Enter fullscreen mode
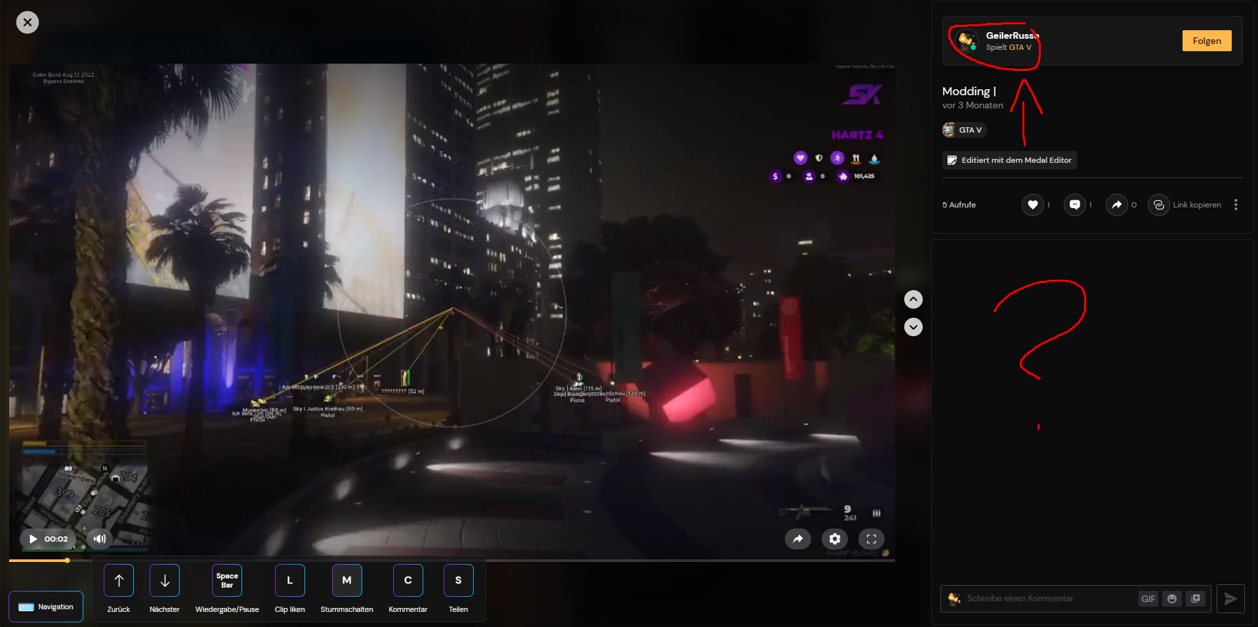Image resolution: width=1258 pixels, height=627 pixels. (x=871, y=539)
